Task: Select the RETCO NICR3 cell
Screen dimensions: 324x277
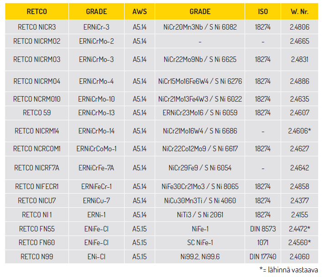Action: coord(37,27)
